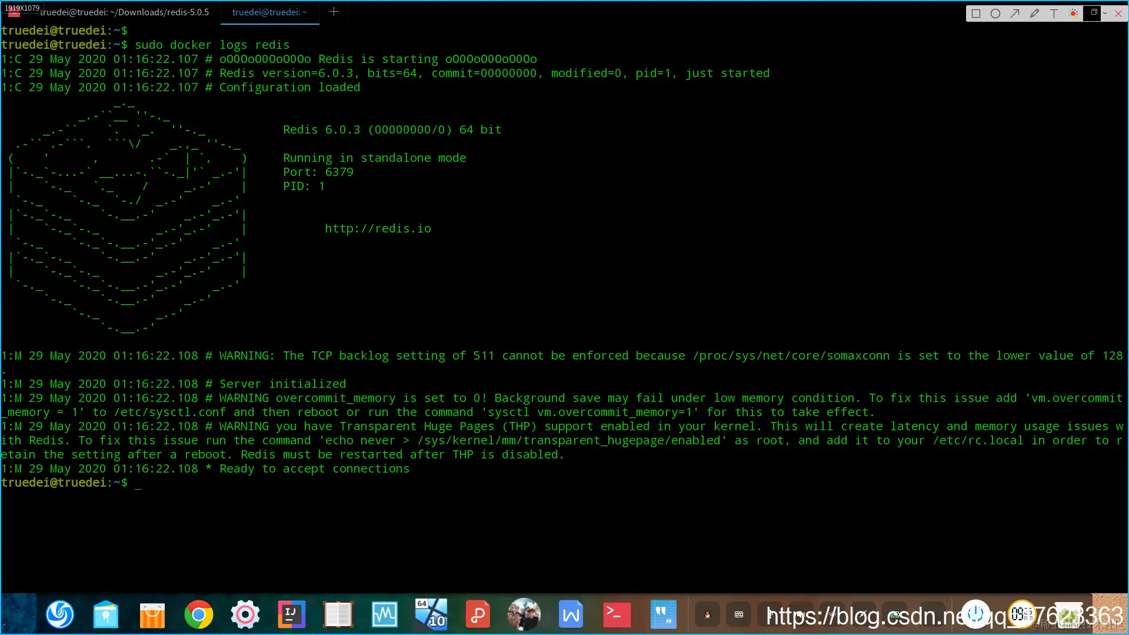
Task: Launch WPS Writer blue W icon
Action: [571, 614]
